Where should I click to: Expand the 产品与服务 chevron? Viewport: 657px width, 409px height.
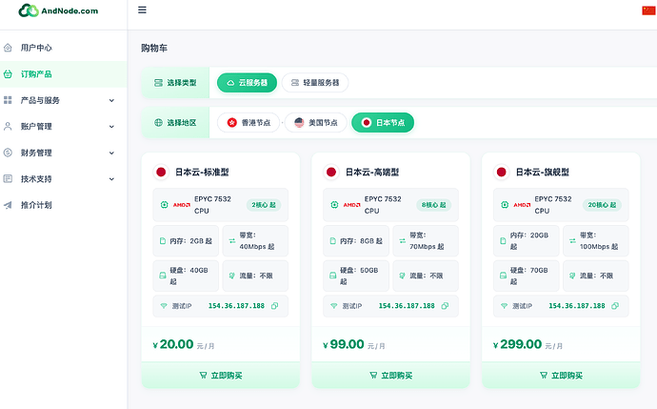point(111,101)
